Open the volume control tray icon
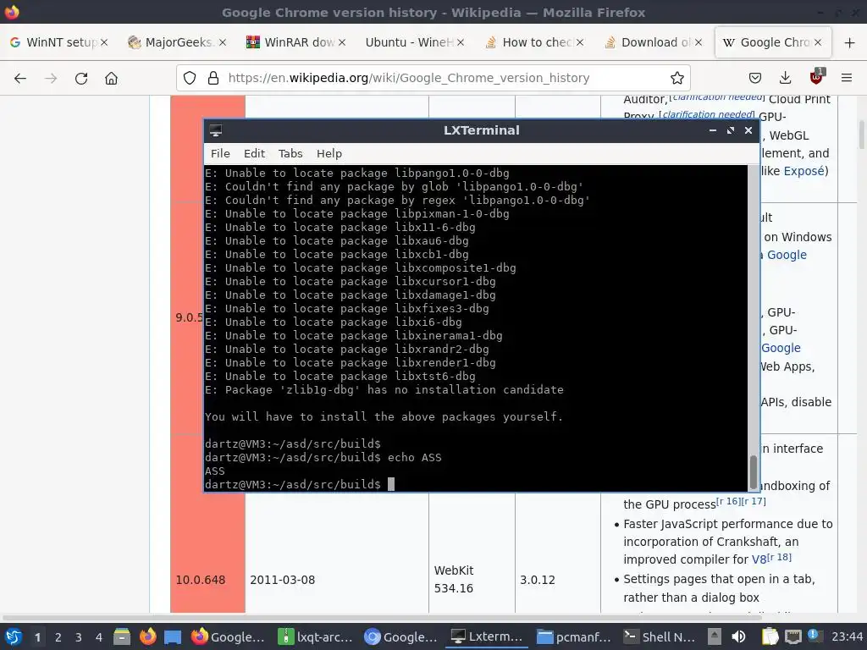 (x=739, y=636)
